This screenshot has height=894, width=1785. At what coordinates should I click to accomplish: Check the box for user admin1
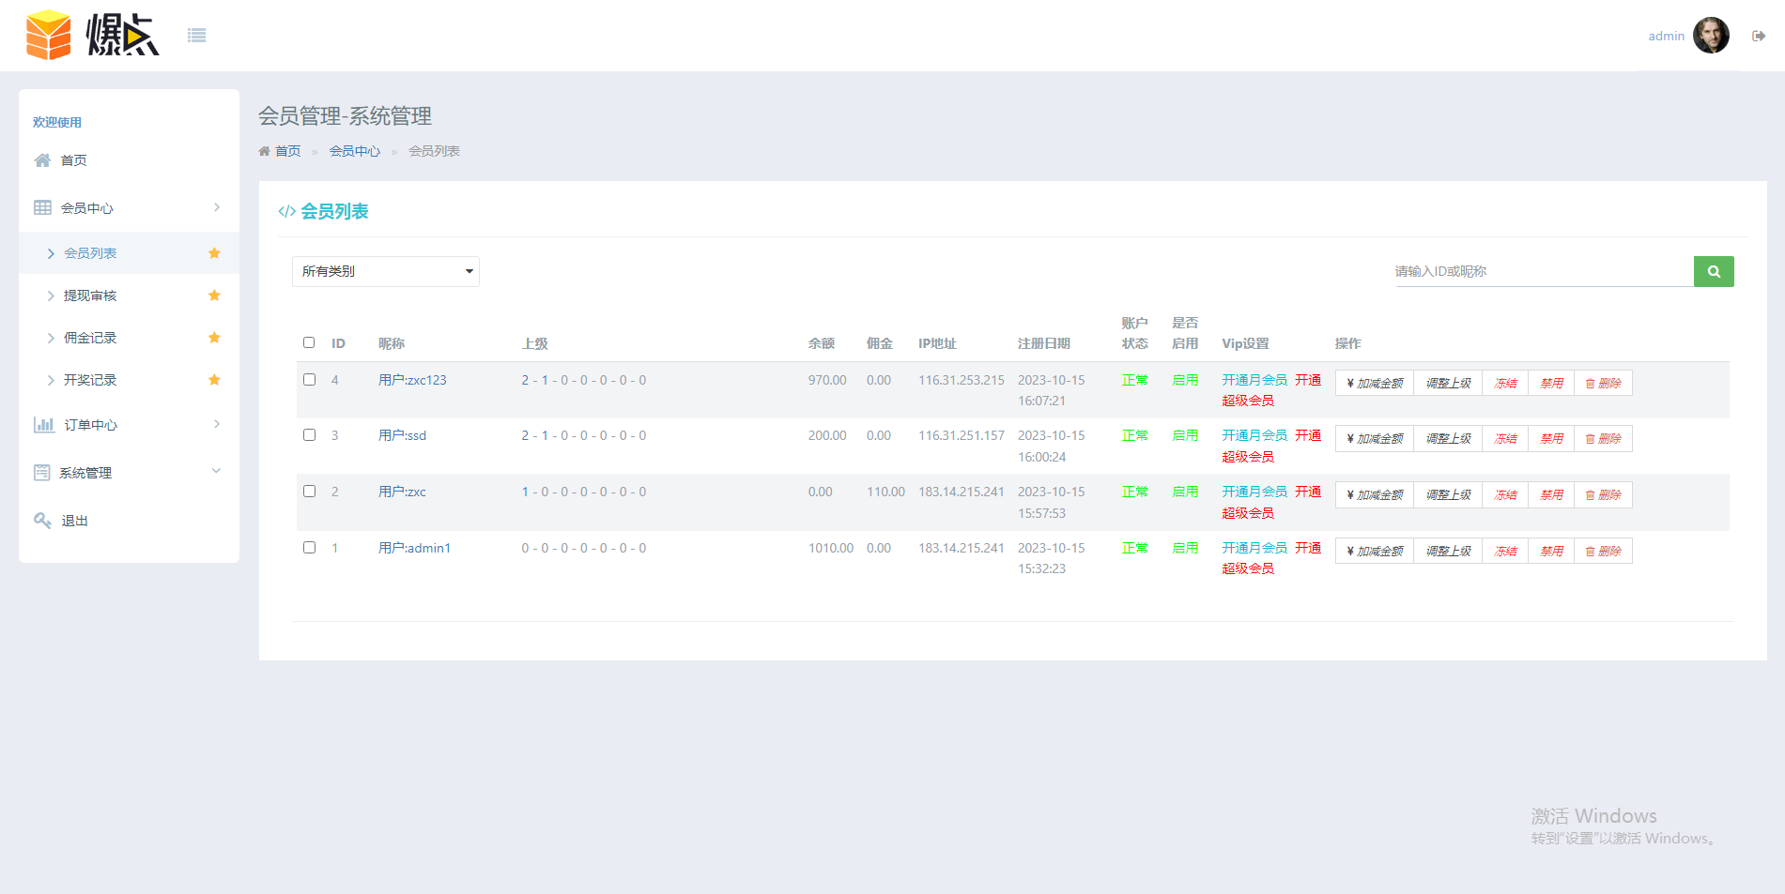309,547
